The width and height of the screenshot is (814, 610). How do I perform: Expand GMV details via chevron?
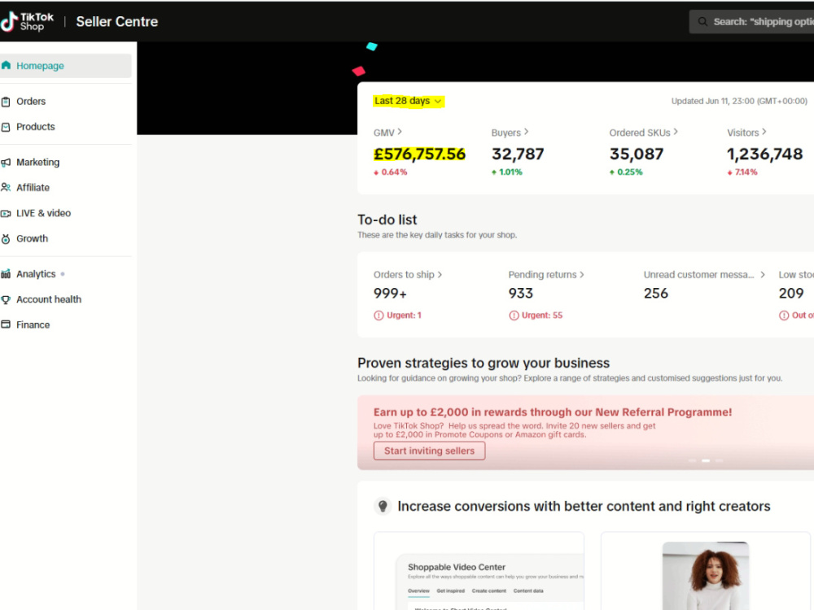[400, 132]
